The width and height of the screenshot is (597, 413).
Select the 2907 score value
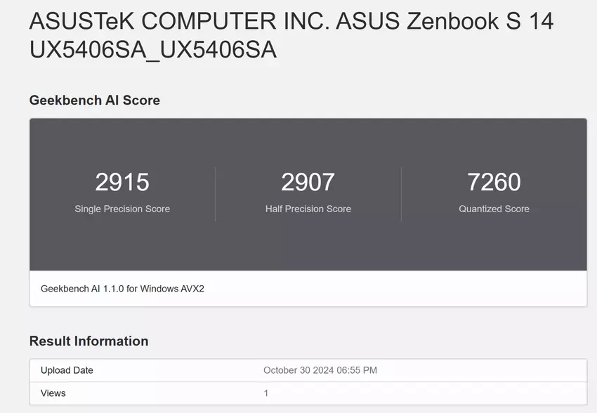(x=308, y=183)
